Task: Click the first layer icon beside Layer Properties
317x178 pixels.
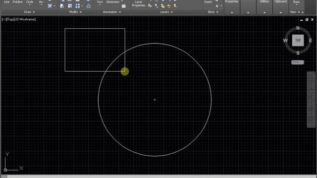Action: 150,6
